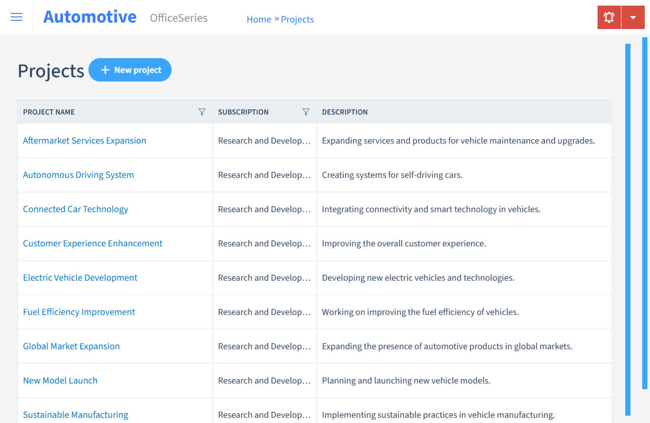
Task: Open the Sustainable Manufacturing project
Action: click(x=75, y=414)
